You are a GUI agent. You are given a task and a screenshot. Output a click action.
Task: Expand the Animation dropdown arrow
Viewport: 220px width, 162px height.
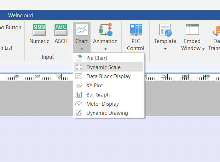[105, 49]
